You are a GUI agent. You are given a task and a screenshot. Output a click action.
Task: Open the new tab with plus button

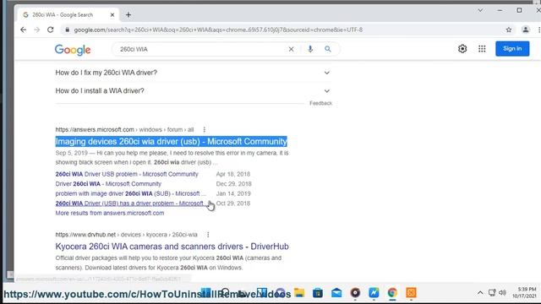[x=128, y=15]
